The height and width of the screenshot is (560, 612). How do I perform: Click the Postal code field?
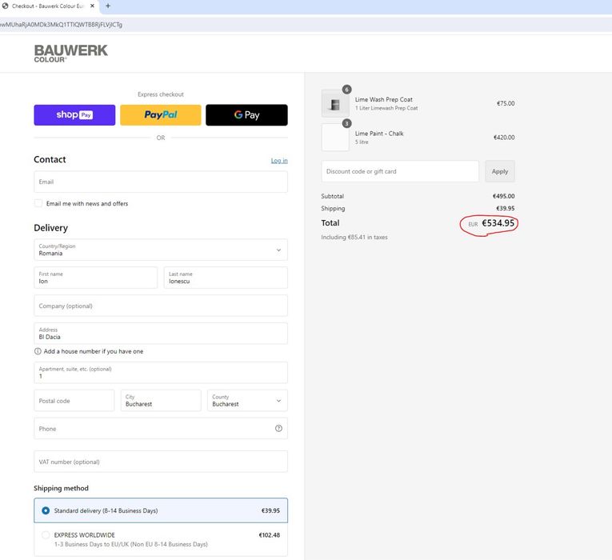click(74, 401)
